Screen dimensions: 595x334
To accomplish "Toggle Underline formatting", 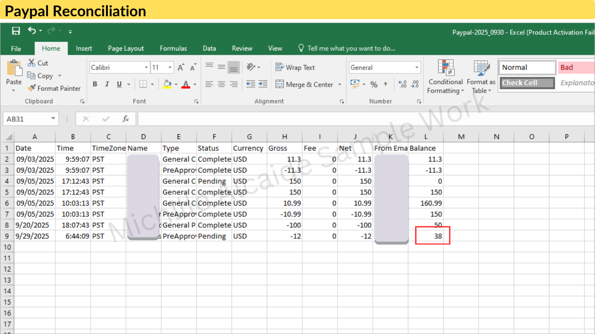I will [x=119, y=84].
